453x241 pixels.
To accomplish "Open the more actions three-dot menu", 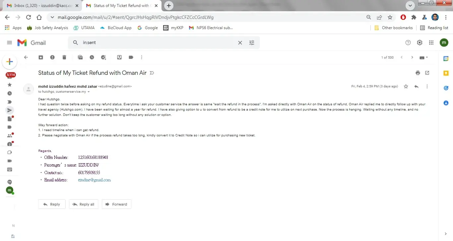I will pos(142,57).
